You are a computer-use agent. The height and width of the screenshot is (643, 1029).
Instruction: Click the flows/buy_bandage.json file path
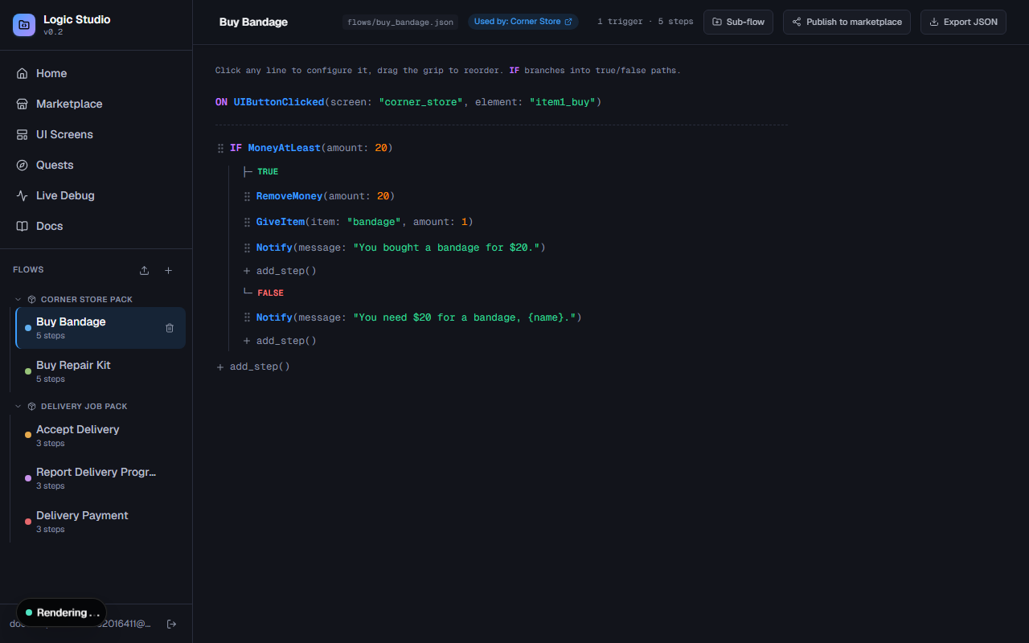click(x=400, y=23)
